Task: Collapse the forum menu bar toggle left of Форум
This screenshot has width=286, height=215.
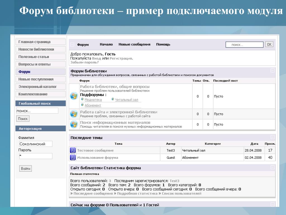Action: [x=72, y=45]
